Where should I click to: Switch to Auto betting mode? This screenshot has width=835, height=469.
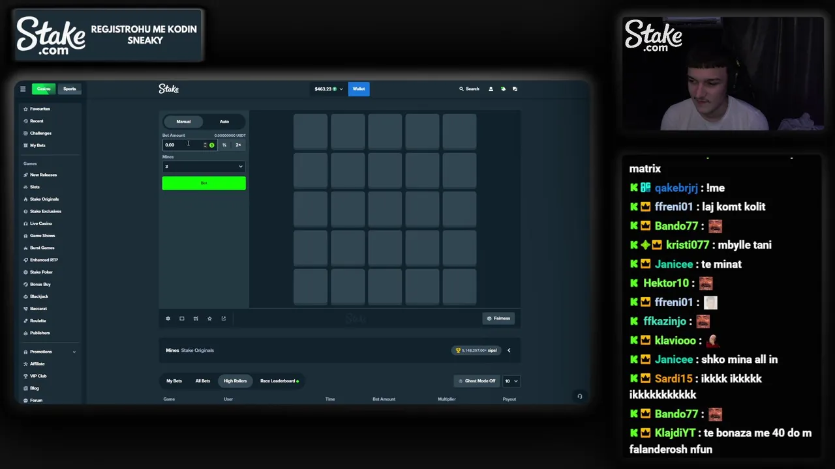tap(224, 122)
